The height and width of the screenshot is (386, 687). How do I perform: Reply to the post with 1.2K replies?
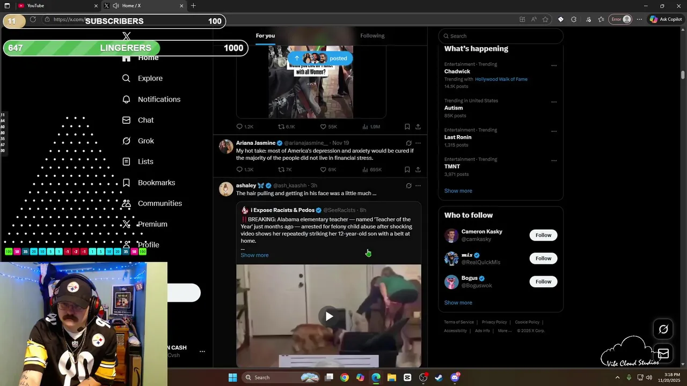pos(245,127)
